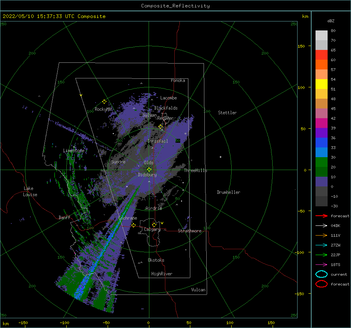The height and width of the screenshot is (328, 351).
Task: Click the 27ZW legend label
Action: [x=335, y=245]
